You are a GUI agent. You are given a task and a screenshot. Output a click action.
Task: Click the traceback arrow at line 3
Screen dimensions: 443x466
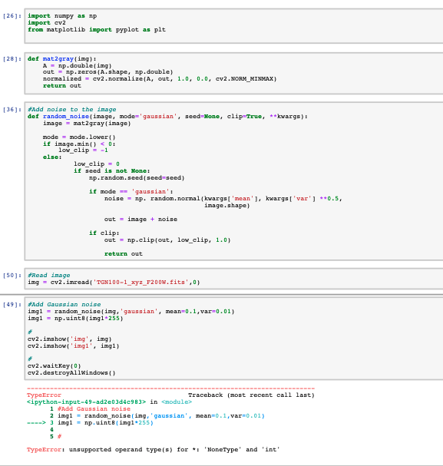tap(36, 422)
